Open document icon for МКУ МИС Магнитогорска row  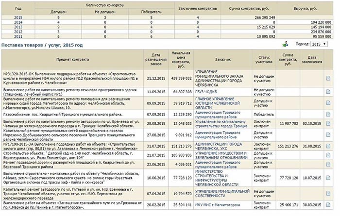328,205
